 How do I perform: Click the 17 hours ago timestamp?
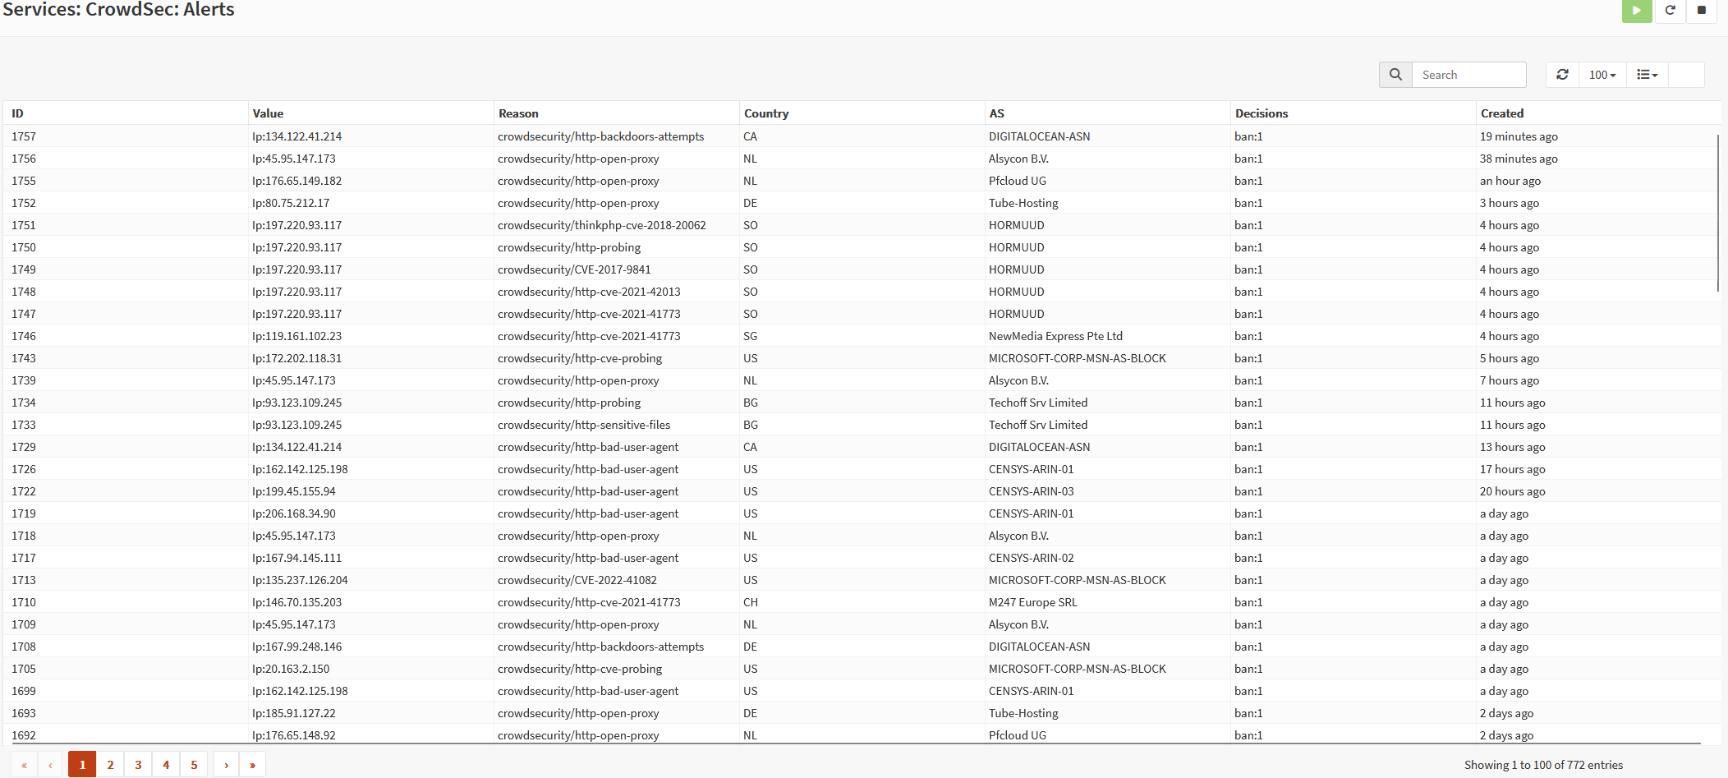coord(1513,469)
